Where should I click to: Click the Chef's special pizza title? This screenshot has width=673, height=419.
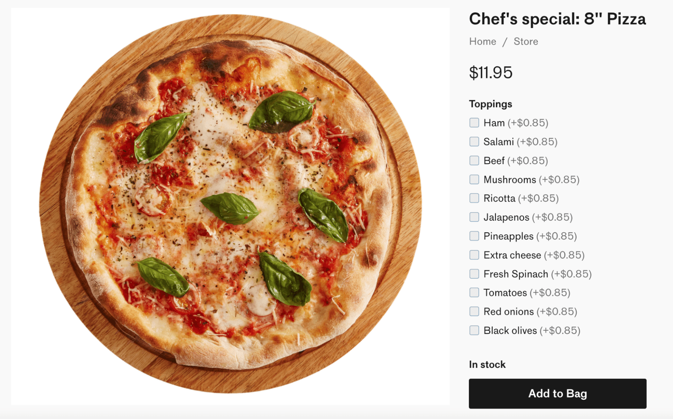point(557,19)
